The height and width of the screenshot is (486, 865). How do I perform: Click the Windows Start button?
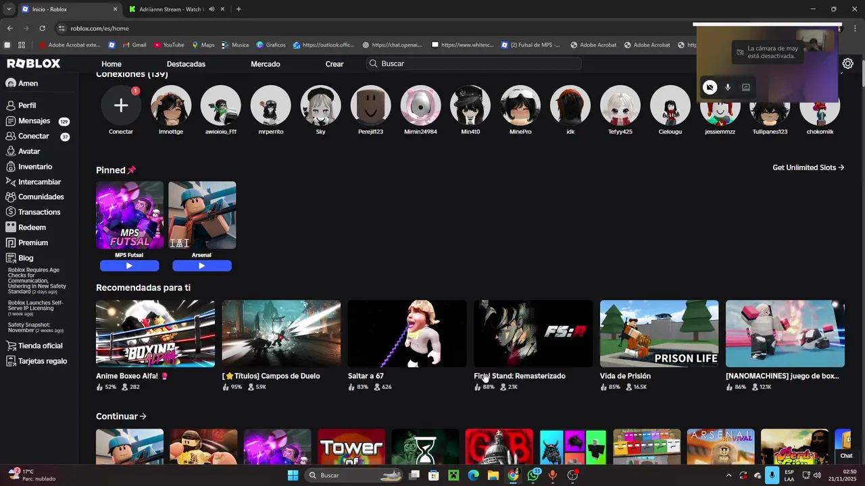tap(293, 475)
